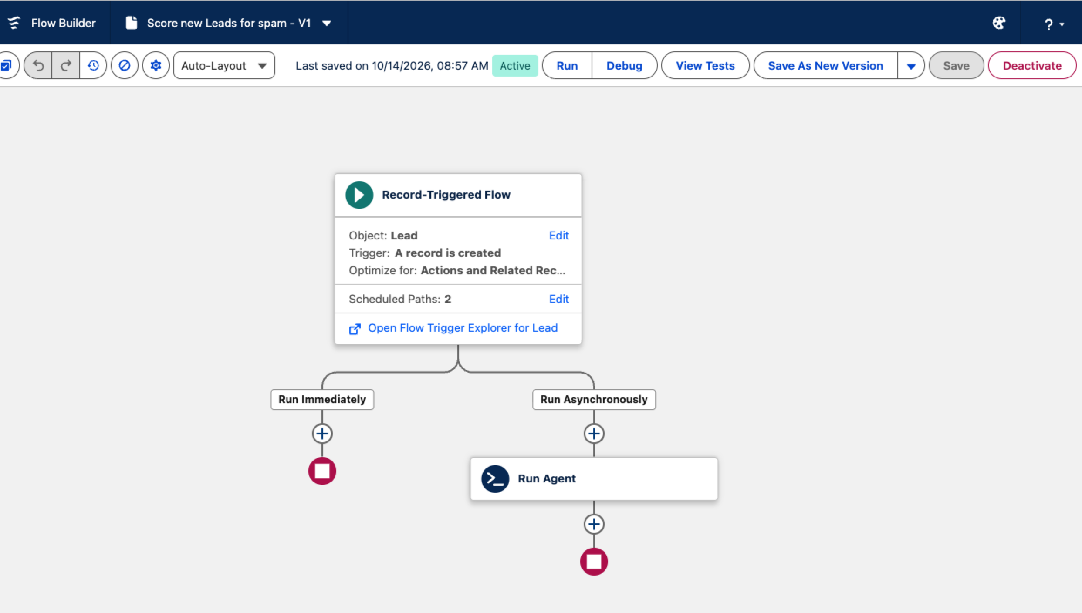Click the circle-slash toolbar icon
Image resolution: width=1082 pixels, height=613 pixels.
(x=125, y=66)
